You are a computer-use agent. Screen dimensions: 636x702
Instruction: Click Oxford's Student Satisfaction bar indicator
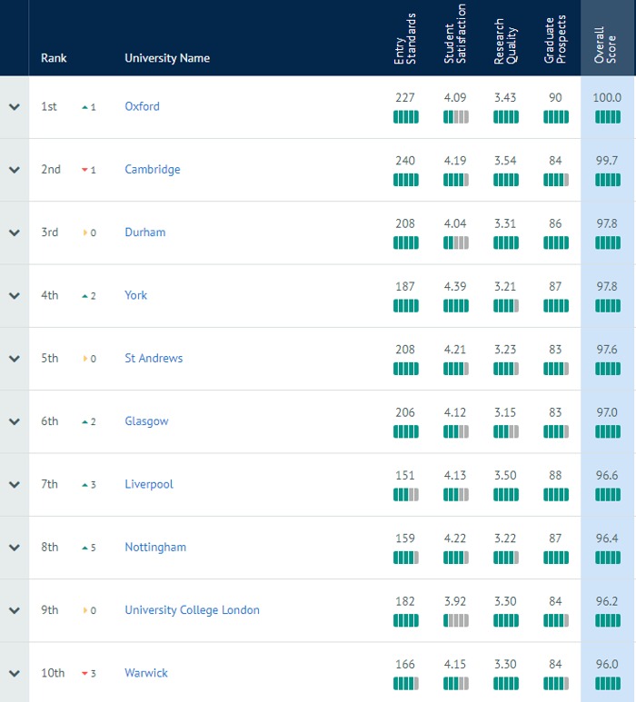(456, 117)
